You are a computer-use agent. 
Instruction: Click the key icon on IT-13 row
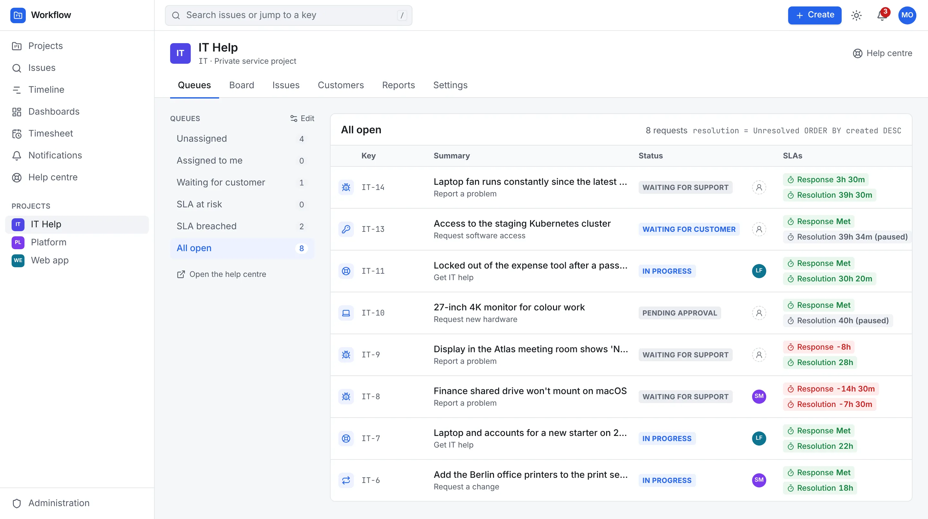346,229
